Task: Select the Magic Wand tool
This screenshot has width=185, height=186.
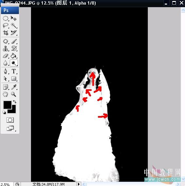Action: click(13, 25)
